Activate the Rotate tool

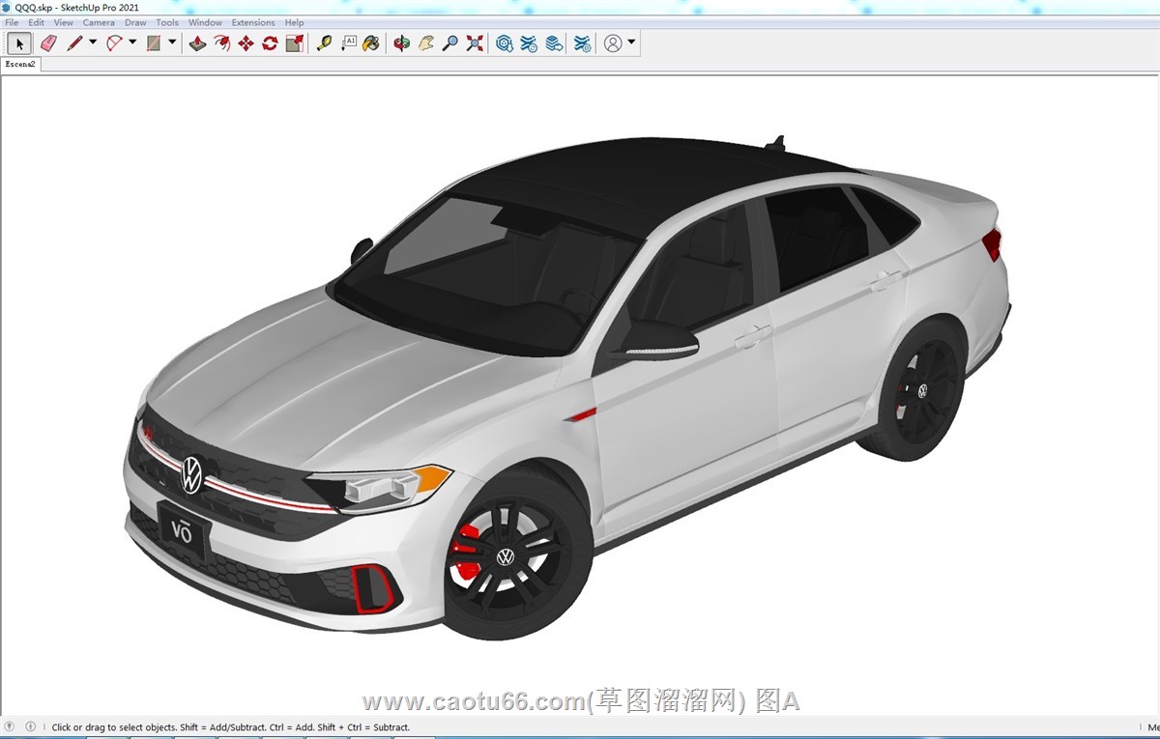coord(270,43)
